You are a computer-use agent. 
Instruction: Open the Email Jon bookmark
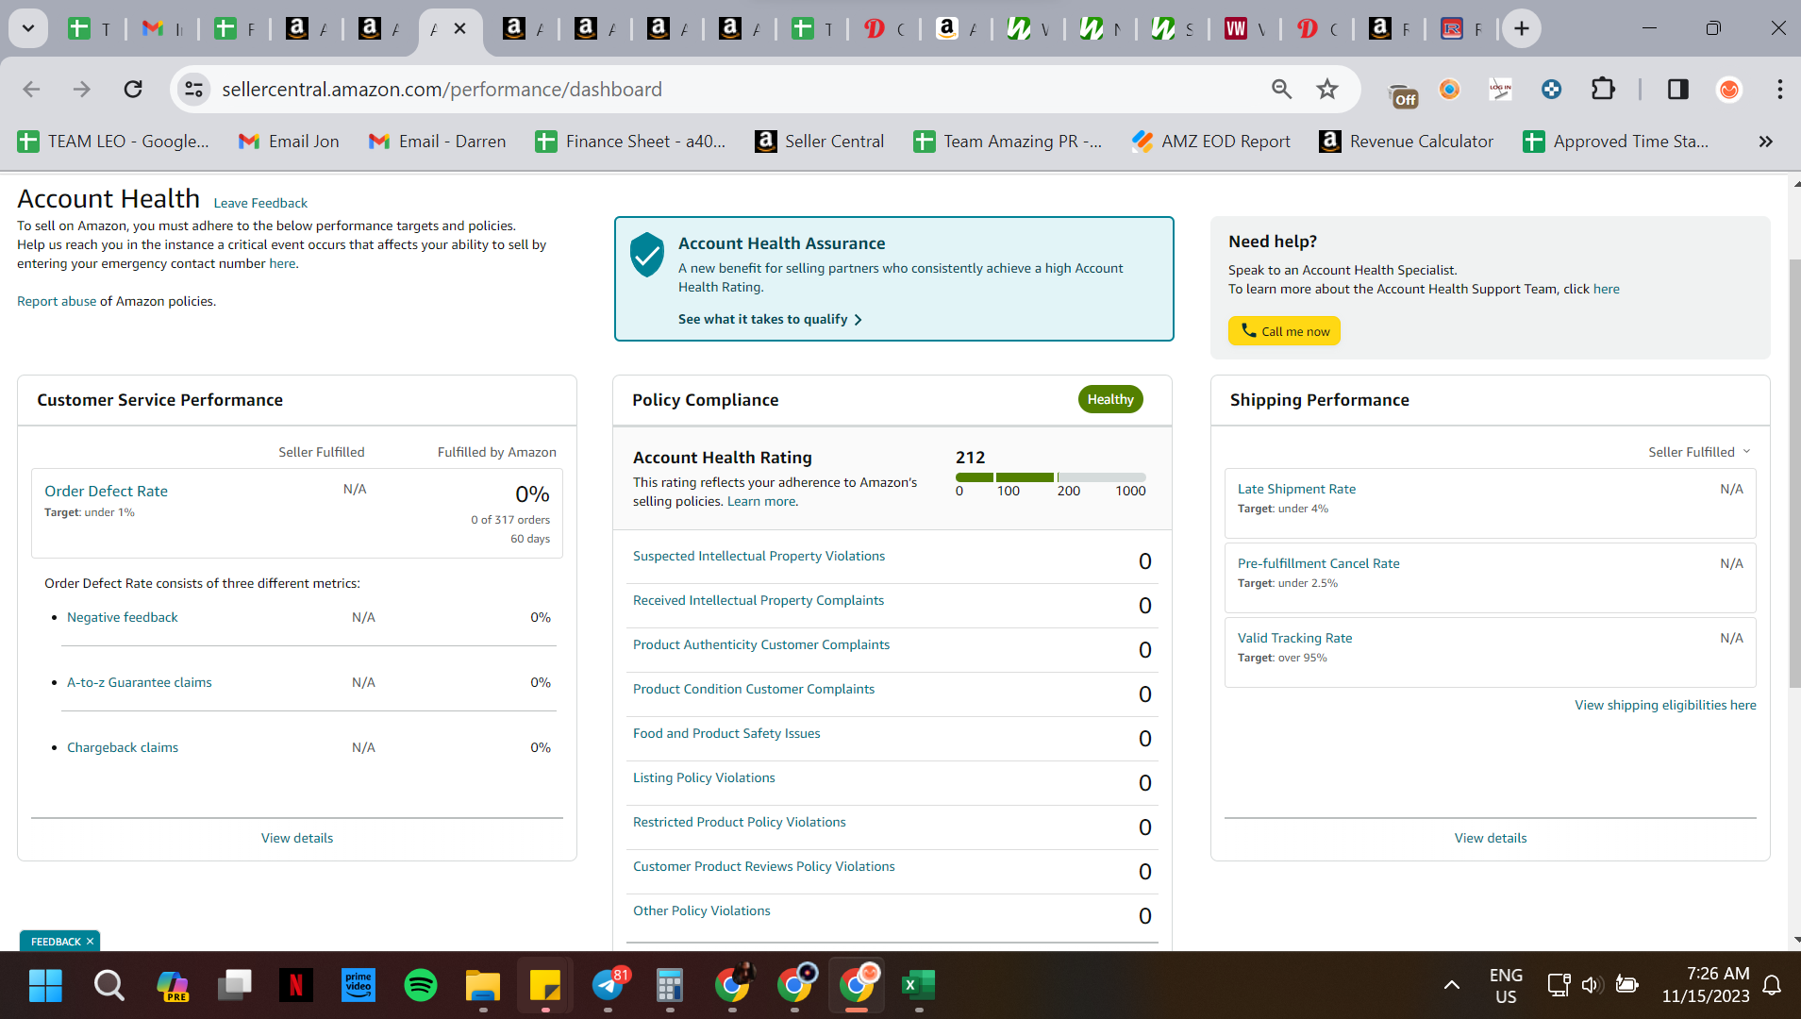coord(289,142)
